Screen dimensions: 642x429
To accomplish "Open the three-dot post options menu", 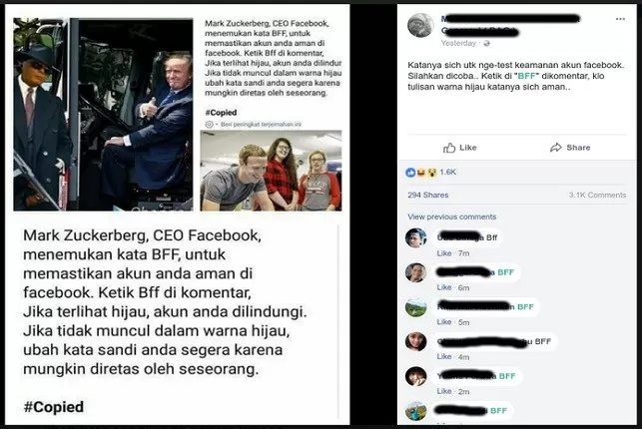I will pos(620,19).
